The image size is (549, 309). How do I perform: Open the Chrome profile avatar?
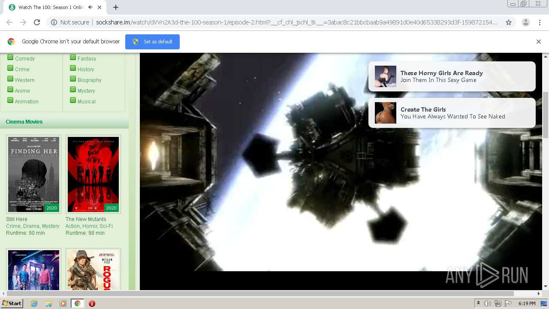pyautogui.click(x=525, y=22)
